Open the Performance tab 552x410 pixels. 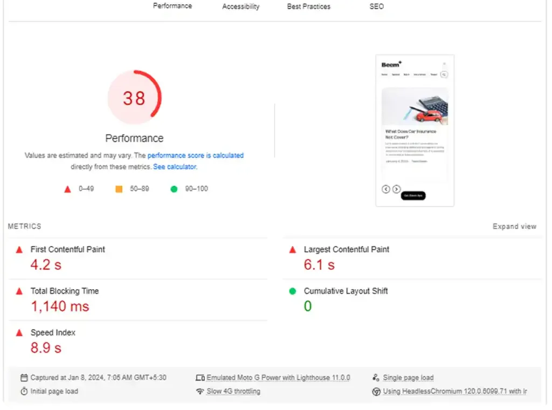(172, 6)
